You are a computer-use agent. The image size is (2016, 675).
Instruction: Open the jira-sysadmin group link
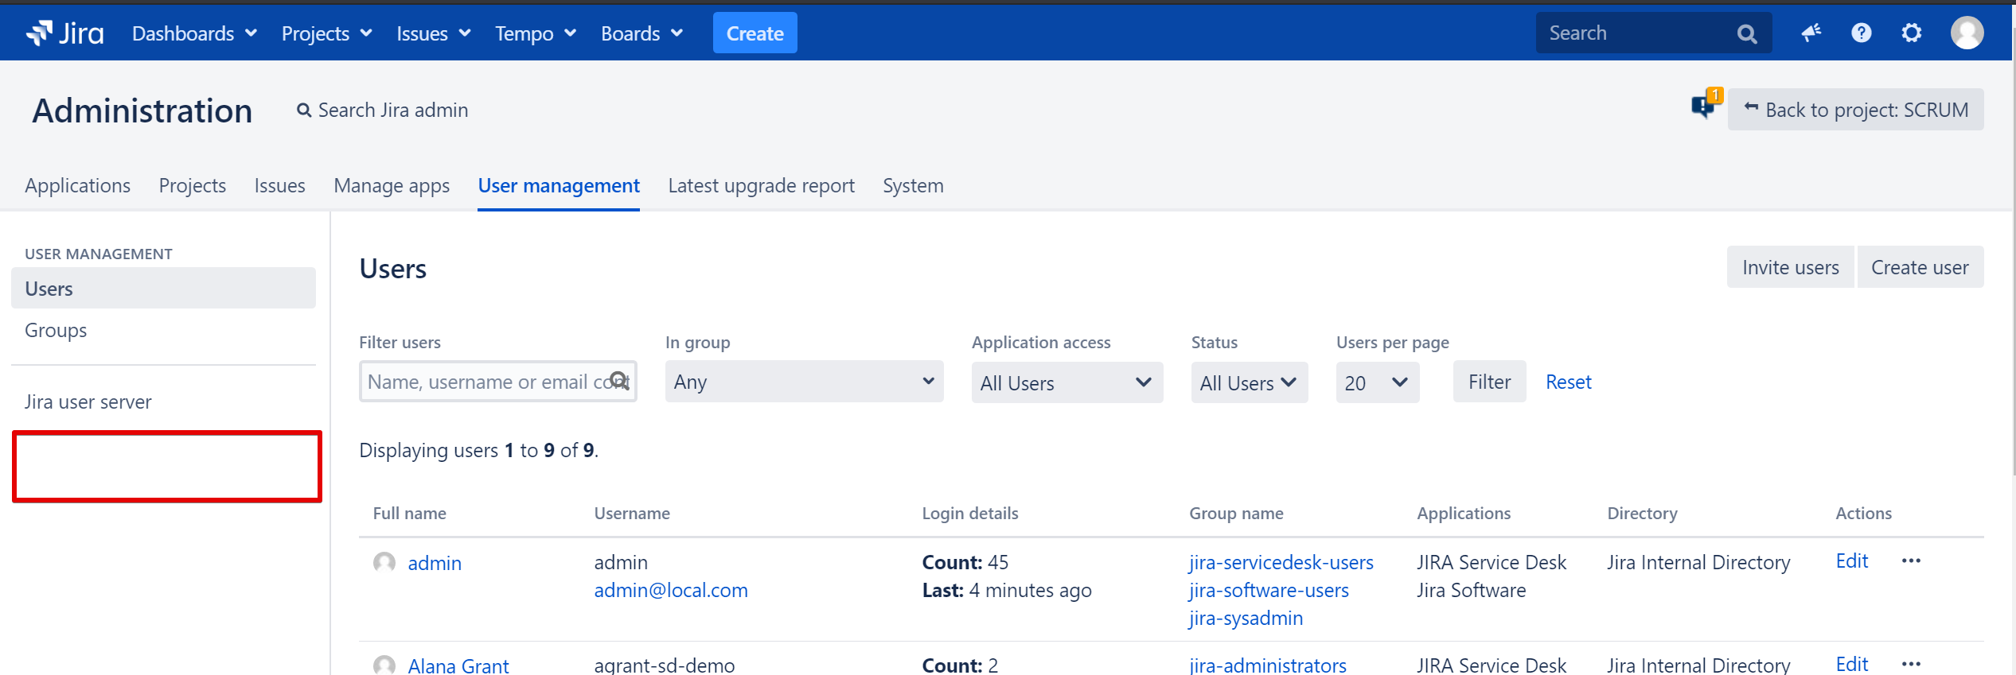click(x=1246, y=618)
